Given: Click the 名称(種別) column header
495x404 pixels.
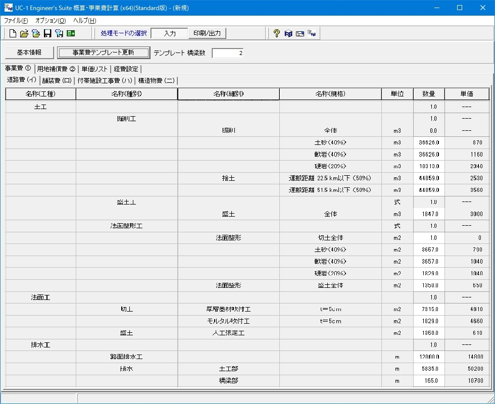Looking at the screenshot, I should [127, 94].
